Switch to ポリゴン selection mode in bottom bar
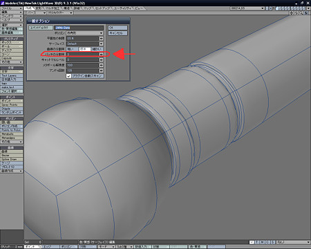This screenshot has width=311, height=249. point(68,247)
